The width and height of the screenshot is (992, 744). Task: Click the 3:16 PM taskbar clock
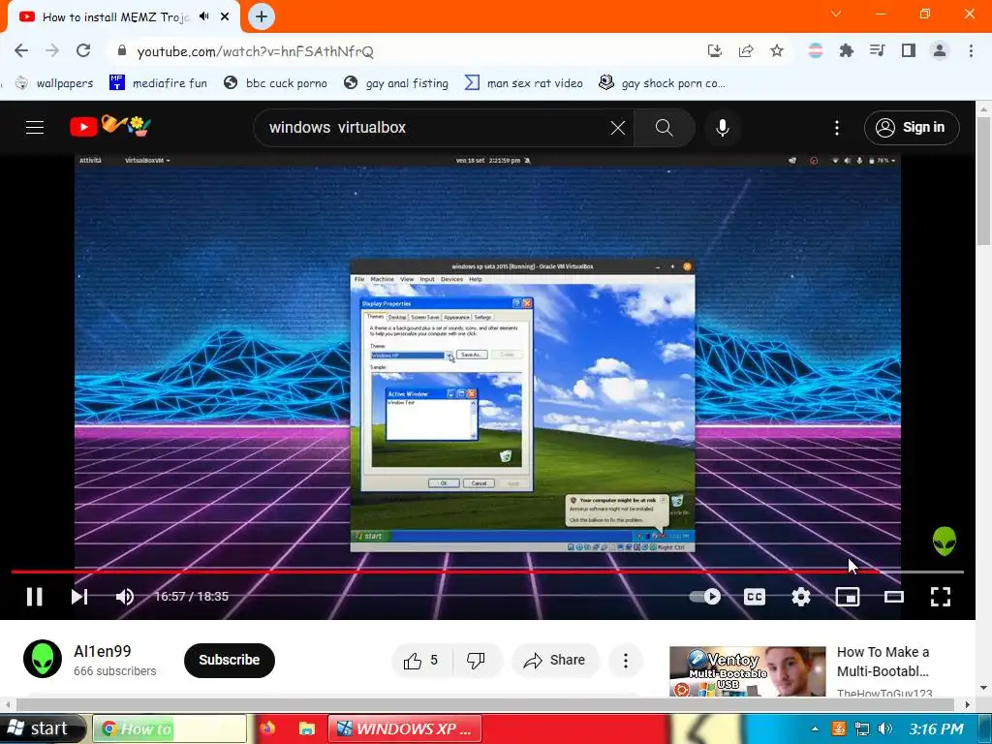pyautogui.click(x=936, y=728)
